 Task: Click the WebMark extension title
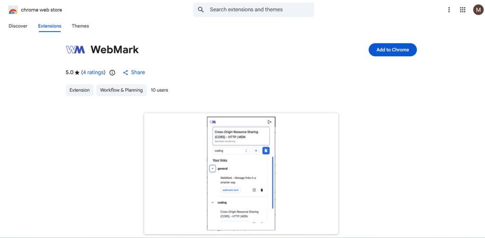tap(115, 50)
